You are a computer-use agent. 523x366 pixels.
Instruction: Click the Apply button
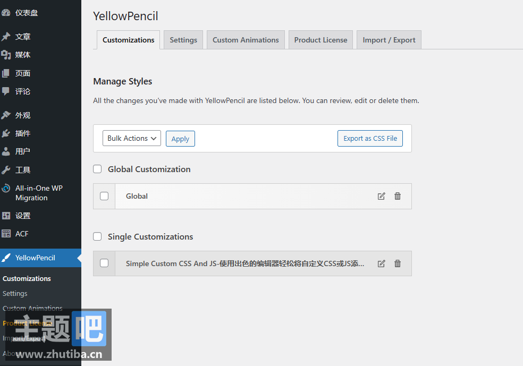tap(181, 139)
